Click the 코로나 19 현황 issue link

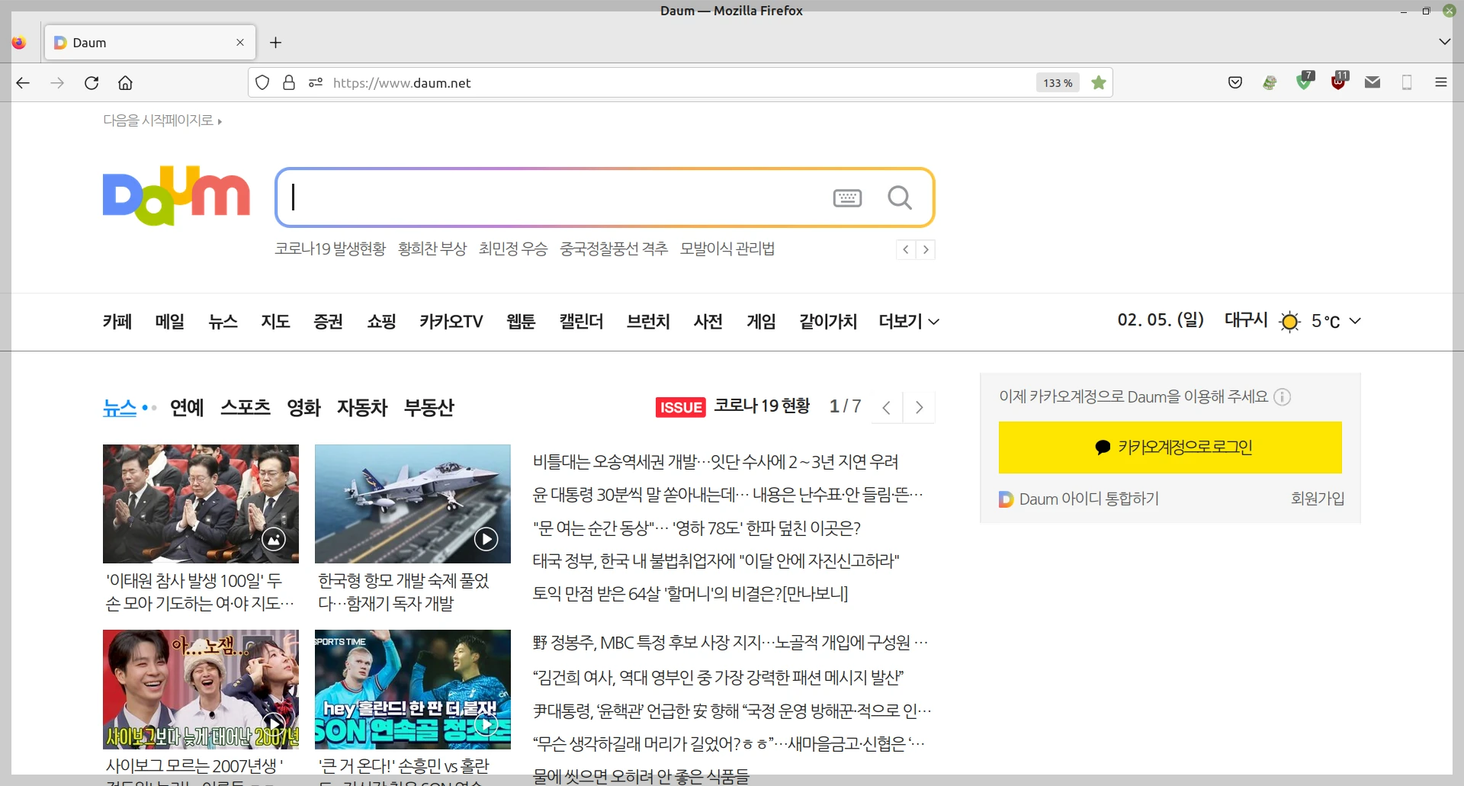762,406
